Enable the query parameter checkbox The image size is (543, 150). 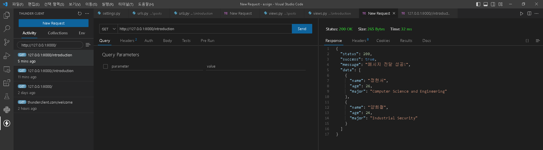coord(105,66)
